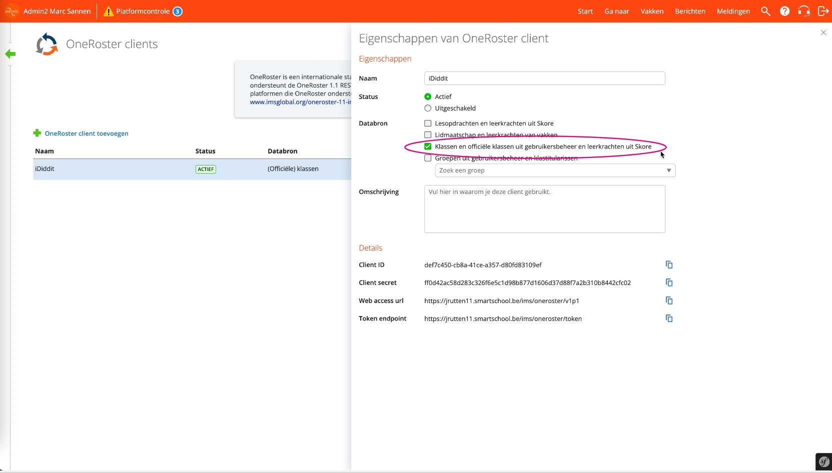Click the Platformcontrole label
The height and width of the screenshot is (473, 832).
click(143, 11)
